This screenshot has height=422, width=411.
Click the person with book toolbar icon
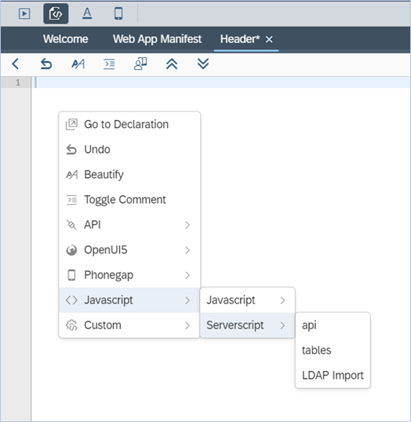click(140, 64)
